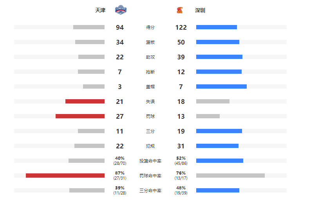
Task: Open the 深圳 team name link
Action: (x=200, y=10)
